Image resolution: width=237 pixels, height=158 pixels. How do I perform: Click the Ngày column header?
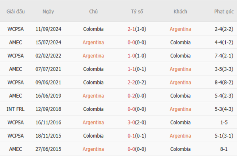pyautogui.click(x=48, y=11)
